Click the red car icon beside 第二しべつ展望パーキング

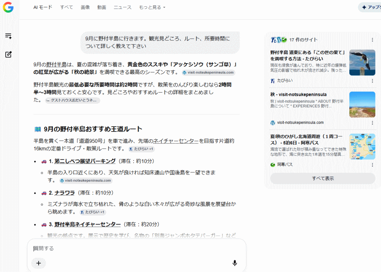pos(44,161)
